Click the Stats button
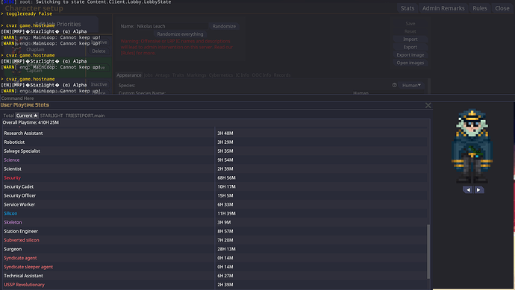Viewport: 515px width, 290px height. point(408,8)
